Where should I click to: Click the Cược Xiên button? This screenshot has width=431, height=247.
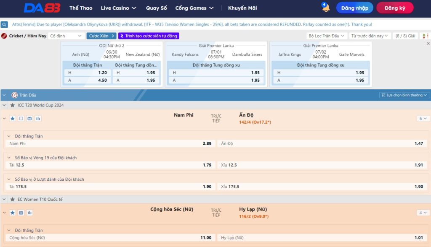pos(101,36)
